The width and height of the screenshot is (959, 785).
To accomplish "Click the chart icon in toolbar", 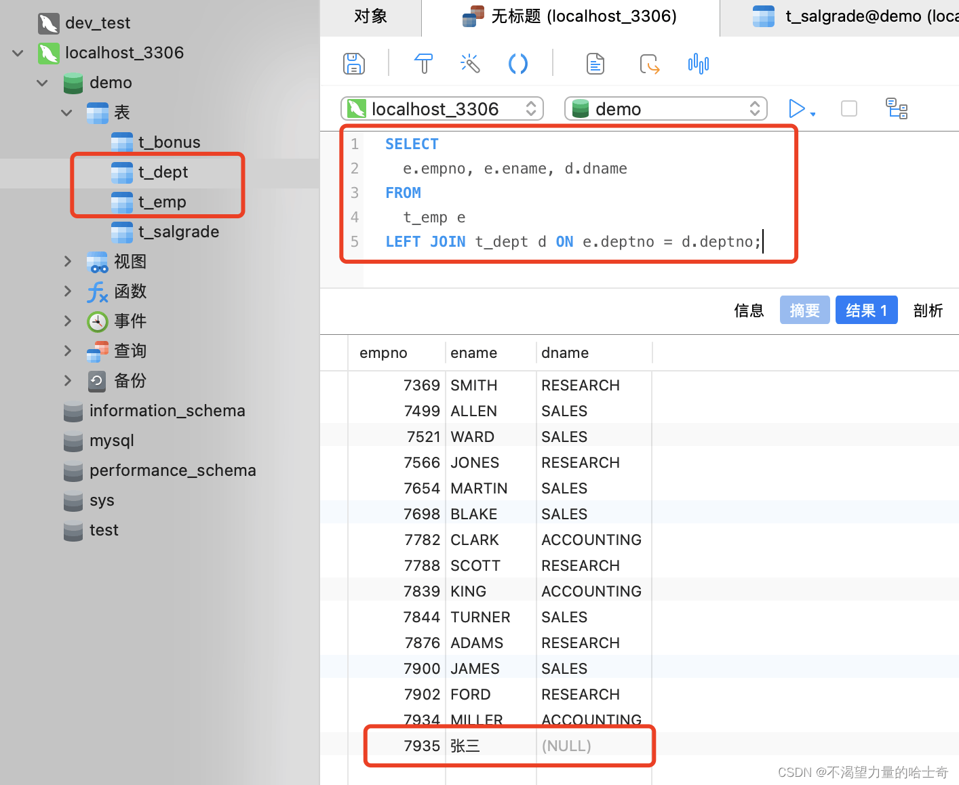I will point(698,64).
